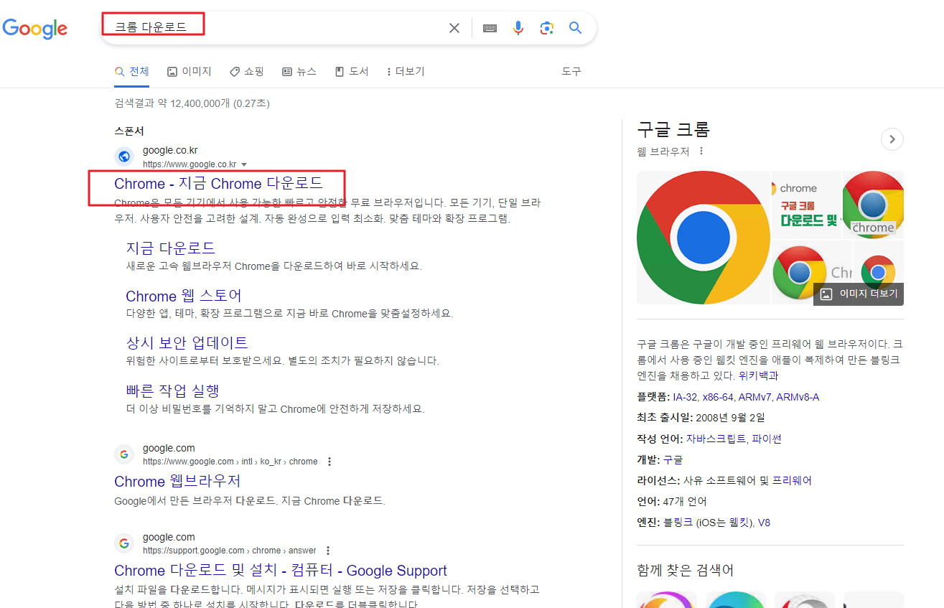Viewport: 944px width, 608px height.
Task: Click the 구글 크롬 panel title
Action: tap(673, 130)
